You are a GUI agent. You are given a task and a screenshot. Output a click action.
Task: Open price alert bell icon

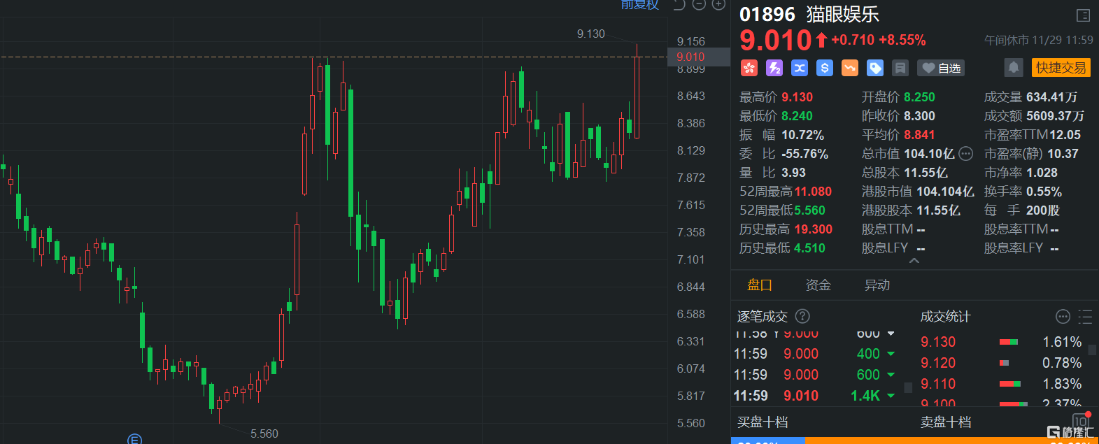[1013, 68]
